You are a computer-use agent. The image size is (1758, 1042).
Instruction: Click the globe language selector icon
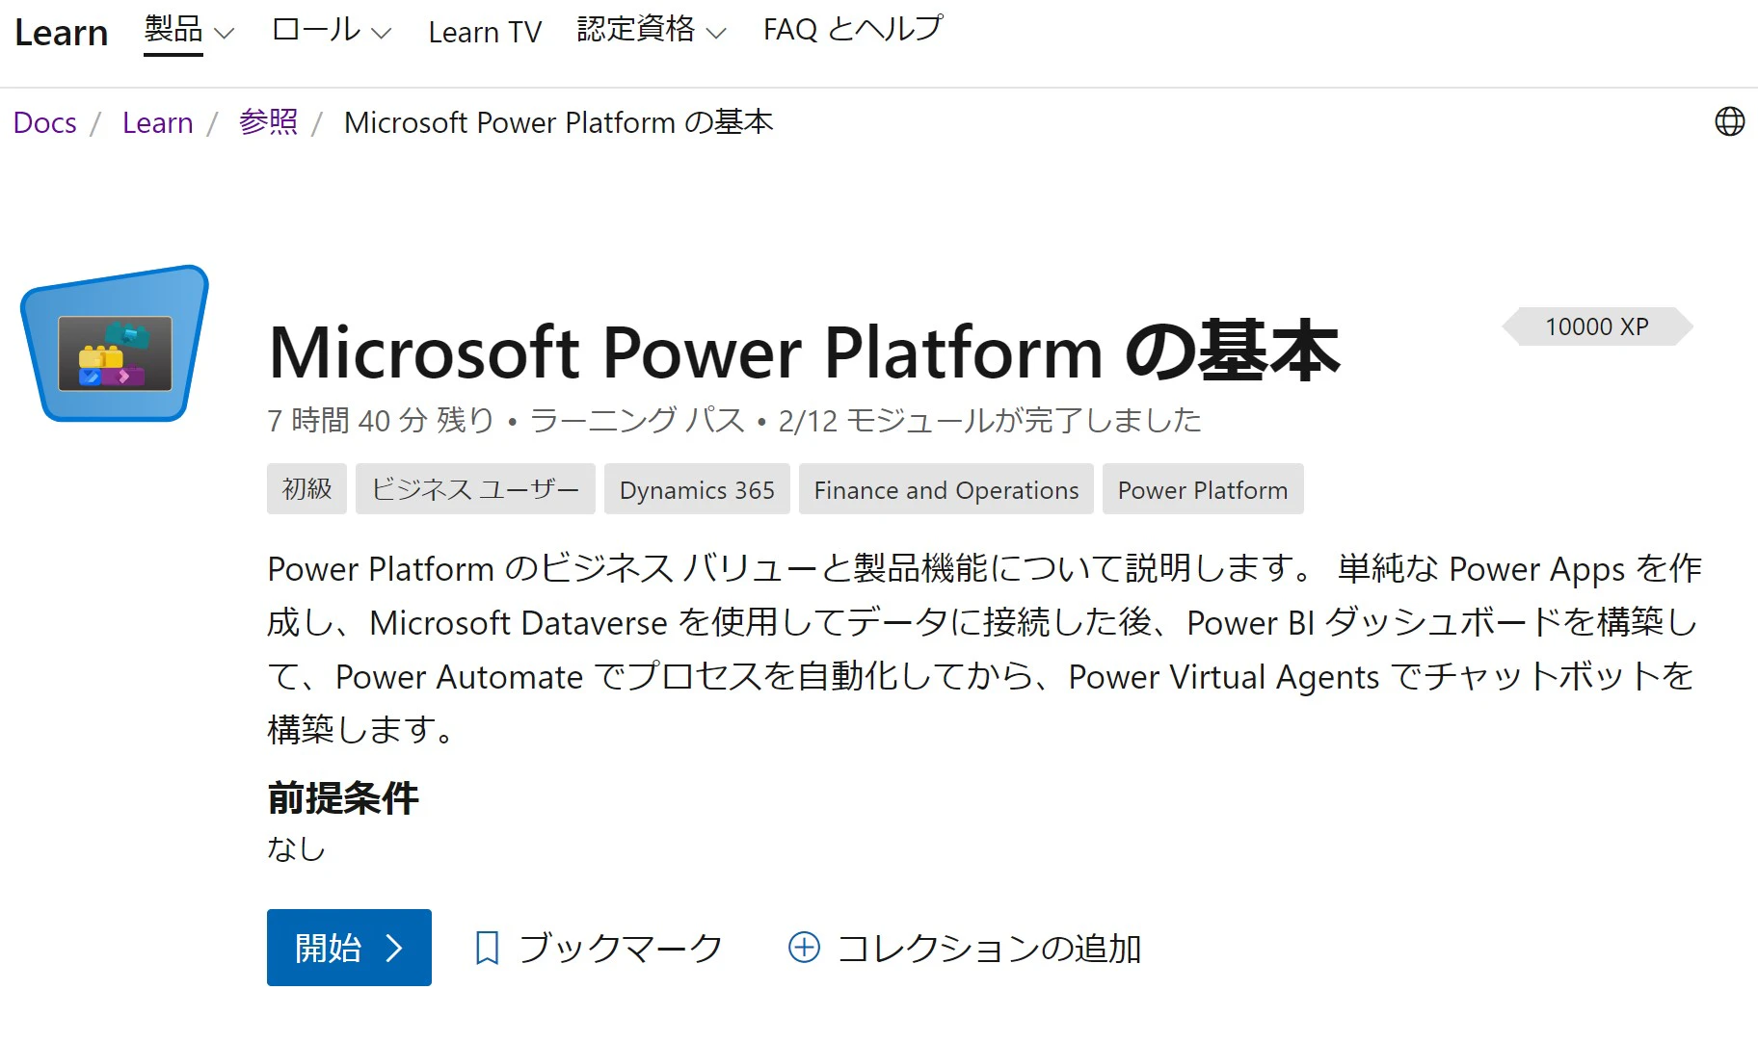pos(1729,121)
